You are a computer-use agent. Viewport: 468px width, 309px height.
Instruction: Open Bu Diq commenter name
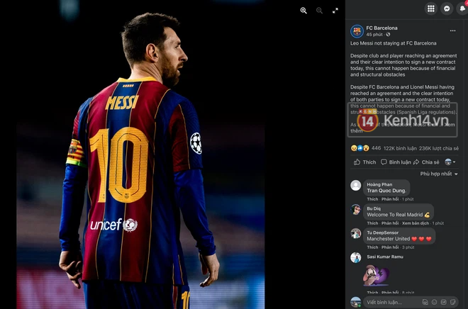point(374,208)
